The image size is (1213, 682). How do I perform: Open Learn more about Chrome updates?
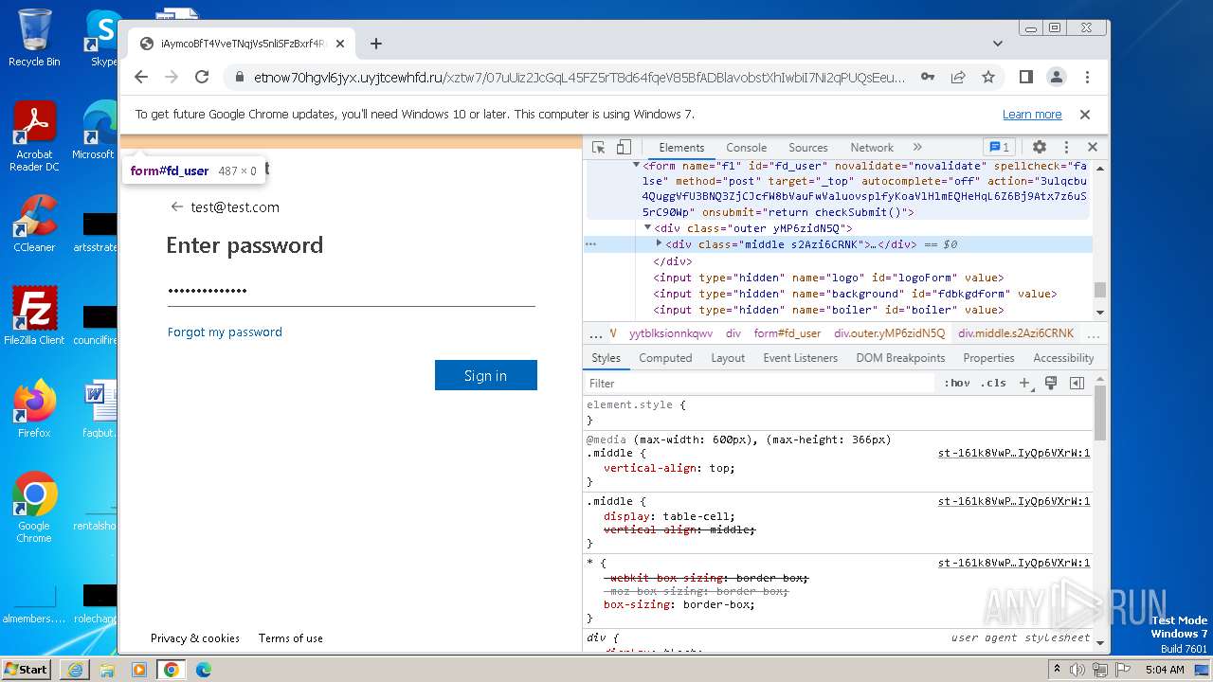pos(1032,115)
